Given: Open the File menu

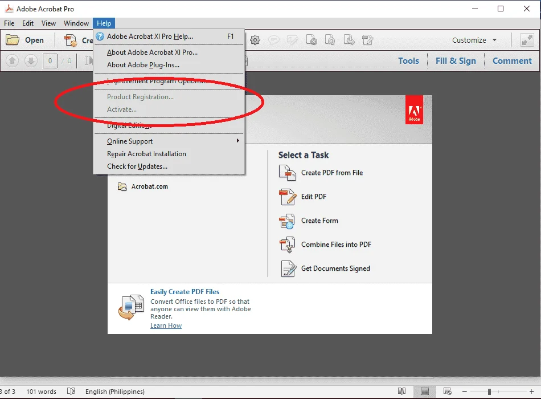Looking at the screenshot, I should [9, 23].
